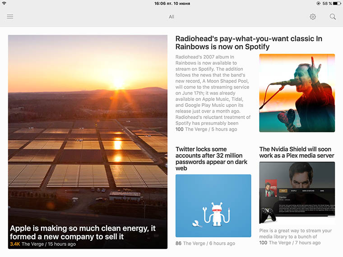Open Radiohead In Rainbows Spotify headline
The image size is (343, 257).
click(x=249, y=43)
